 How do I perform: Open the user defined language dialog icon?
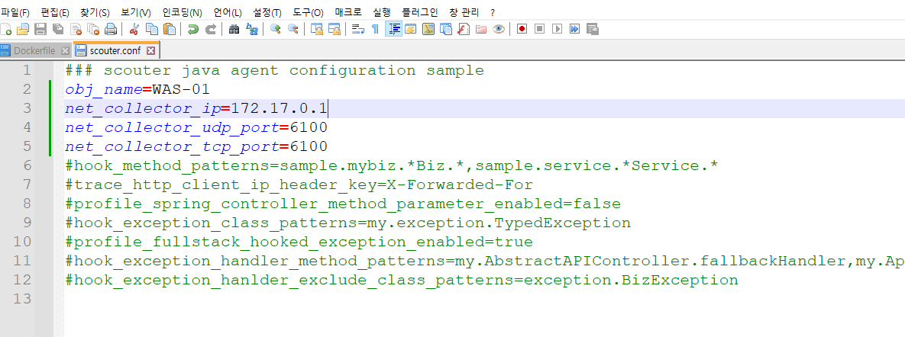point(411,29)
